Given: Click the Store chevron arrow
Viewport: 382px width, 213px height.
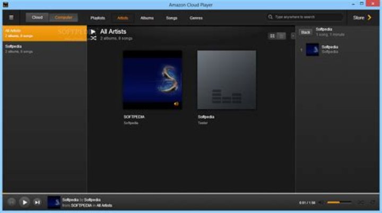Looking at the screenshot, I should (369, 18).
